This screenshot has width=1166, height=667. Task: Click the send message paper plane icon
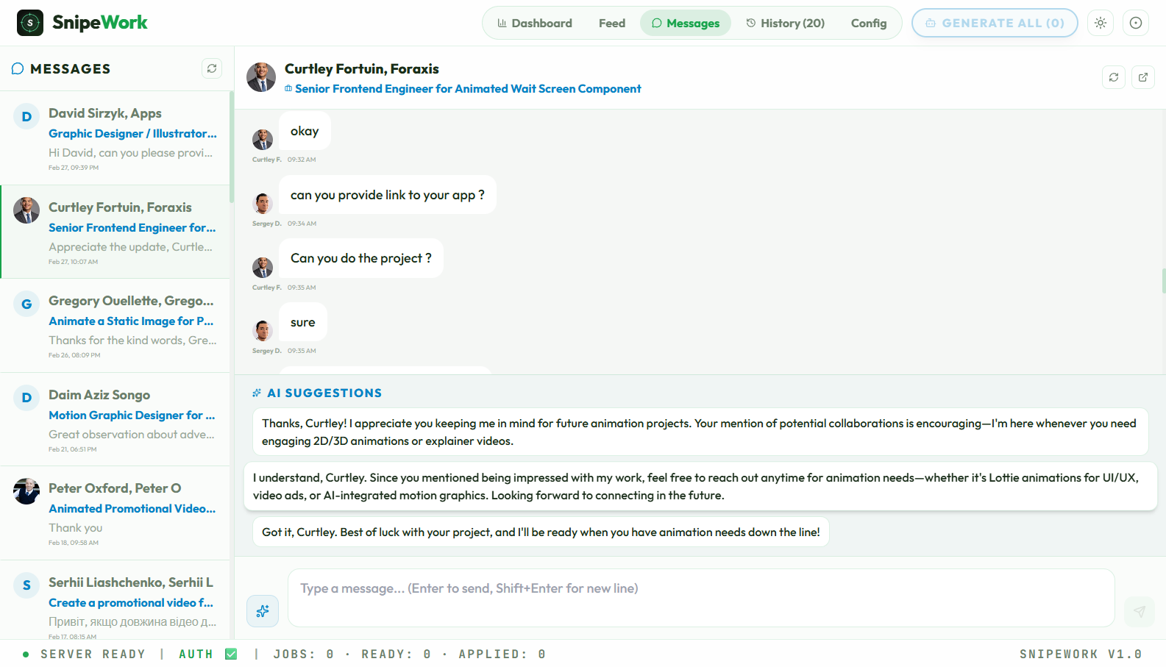[1140, 611]
